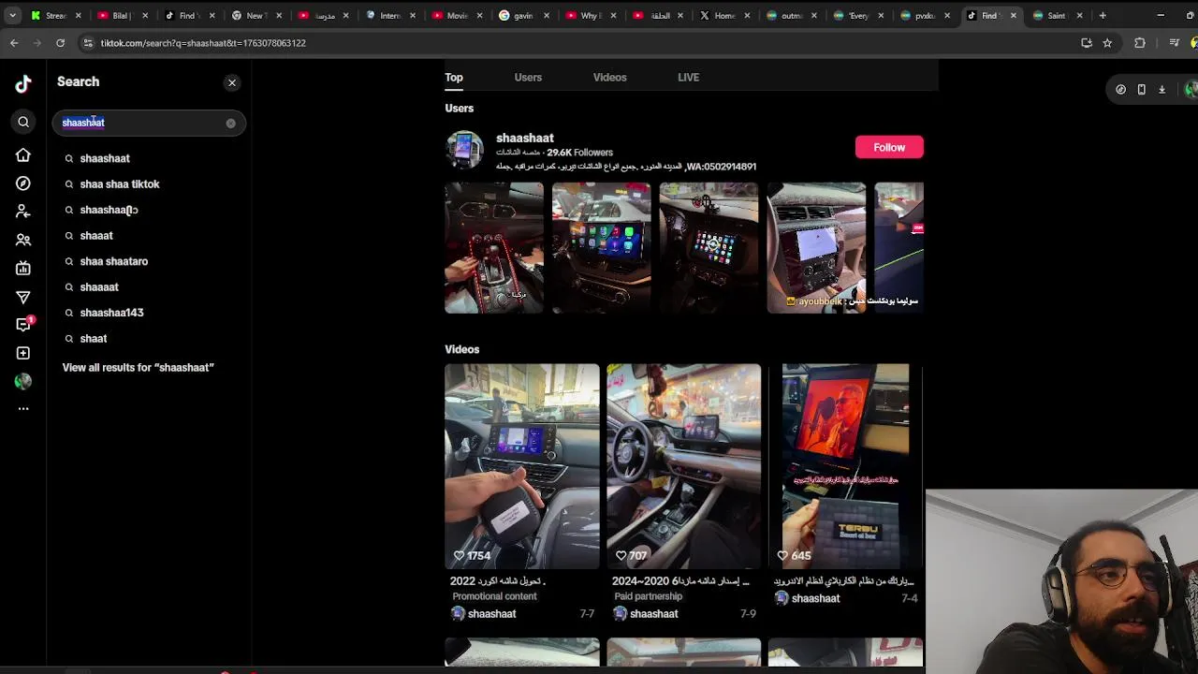Go to the Home feed icon
This screenshot has height=674, width=1198.
pos(23,154)
